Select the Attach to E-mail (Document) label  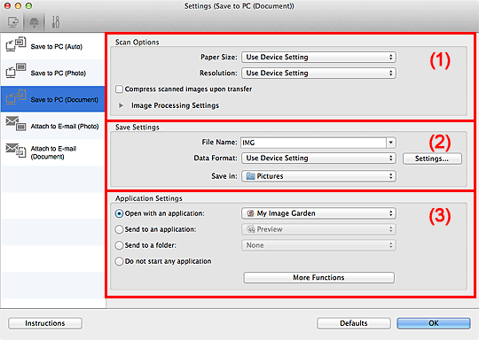(53, 152)
